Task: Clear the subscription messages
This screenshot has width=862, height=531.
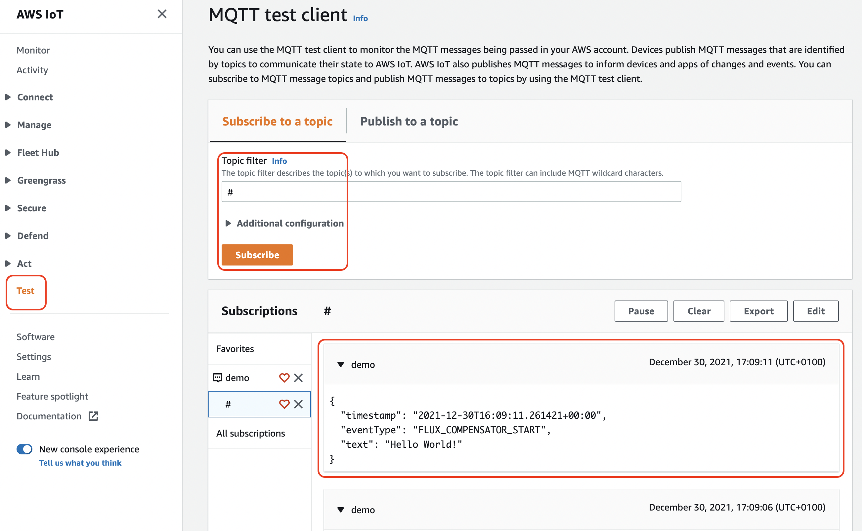Action: 699,311
